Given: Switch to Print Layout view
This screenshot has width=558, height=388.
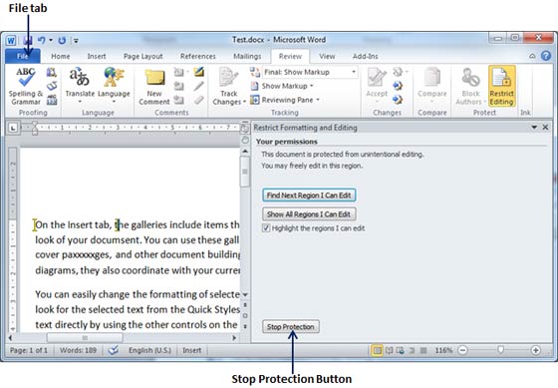Looking at the screenshot, I should click(x=378, y=350).
